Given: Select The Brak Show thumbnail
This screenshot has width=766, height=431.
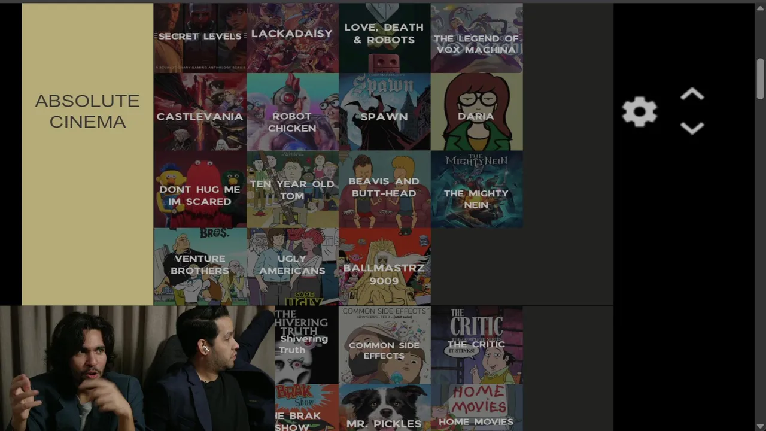Looking at the screenshot, I should [x=306, y=408].
